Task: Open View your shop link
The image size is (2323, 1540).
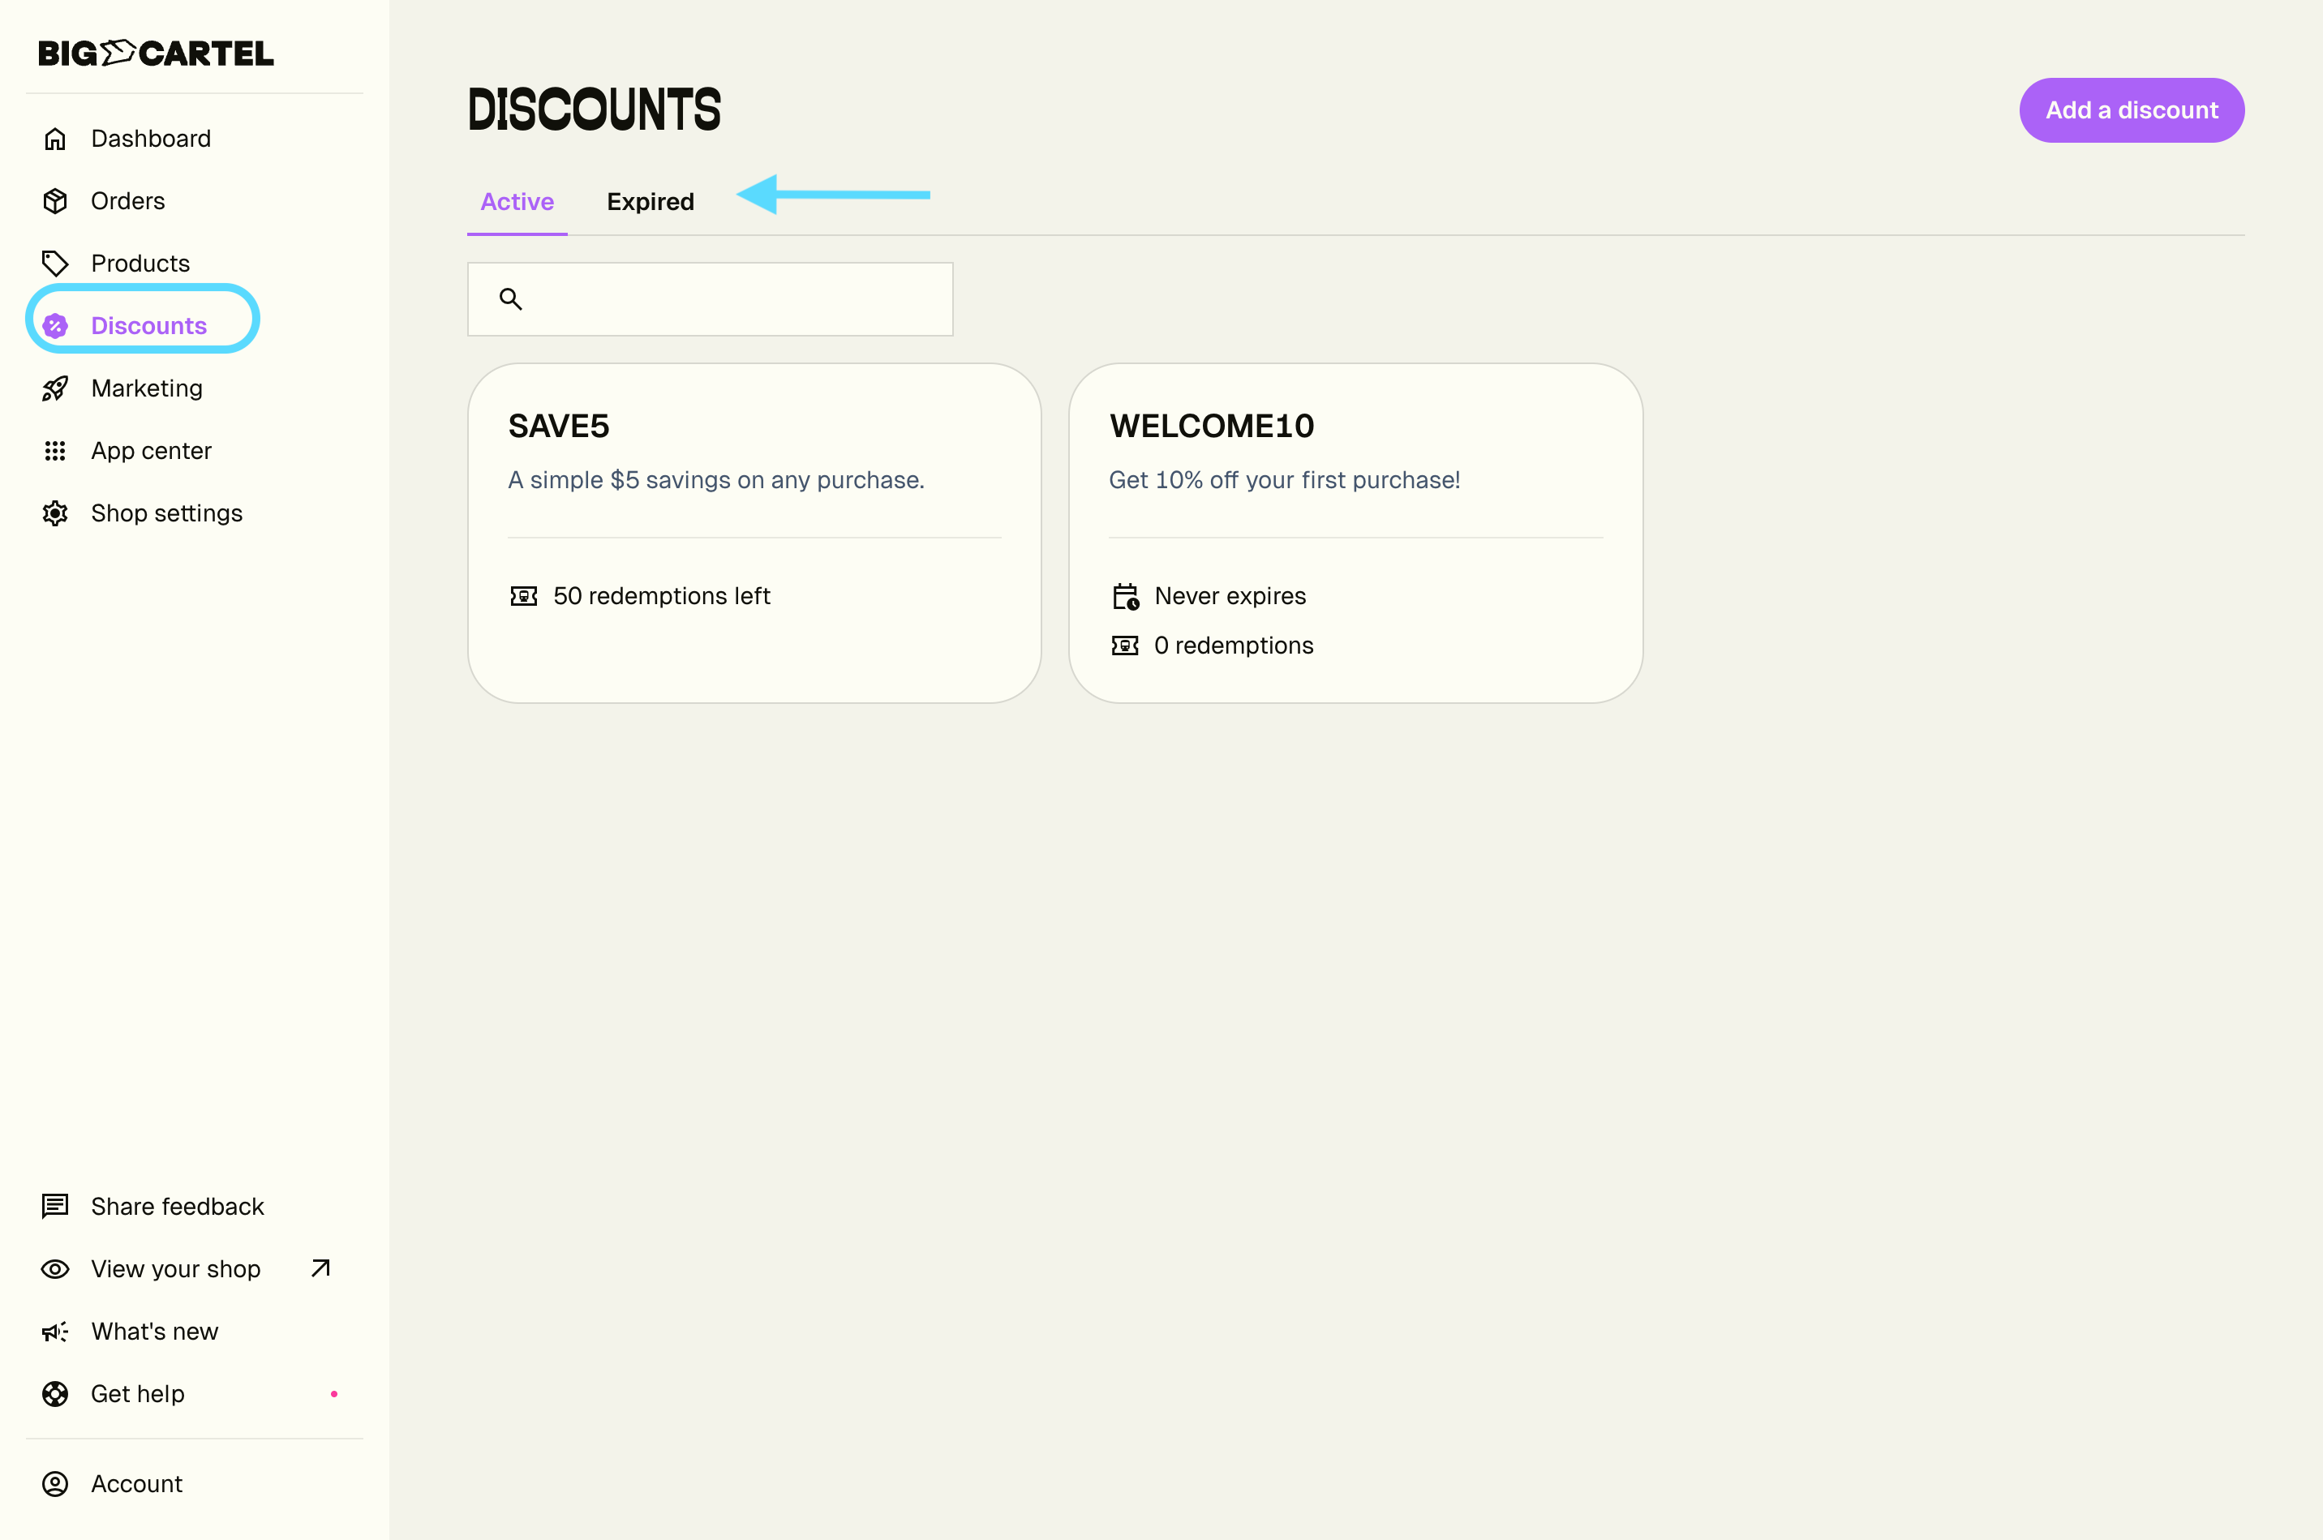Action: pos(177,1269)
